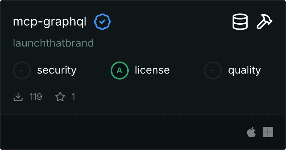The height and width of the screenshot is (150, 286).
Task: Click the star outline icon
Action: (x=60, y=97)
